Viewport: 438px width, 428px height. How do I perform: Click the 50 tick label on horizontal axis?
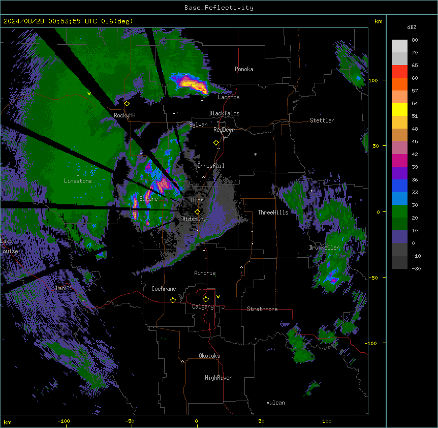point(261,421)
